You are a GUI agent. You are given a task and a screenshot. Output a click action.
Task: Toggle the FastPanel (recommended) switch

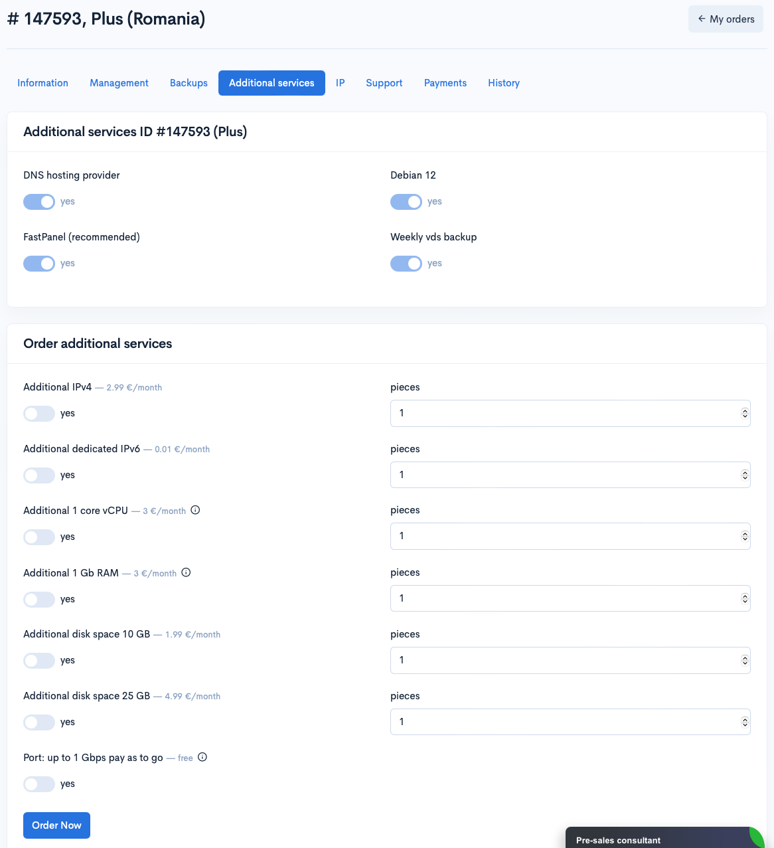(39, 264)
